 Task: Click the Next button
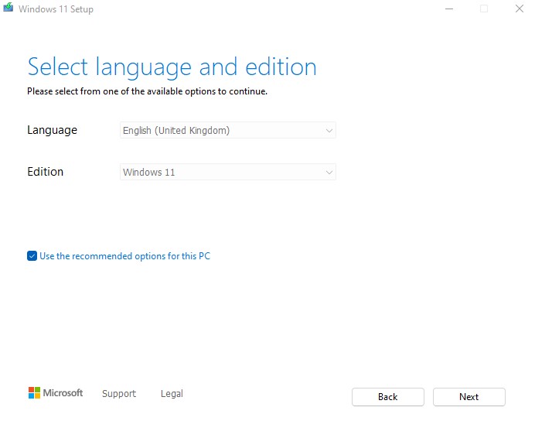click(469, 397)
